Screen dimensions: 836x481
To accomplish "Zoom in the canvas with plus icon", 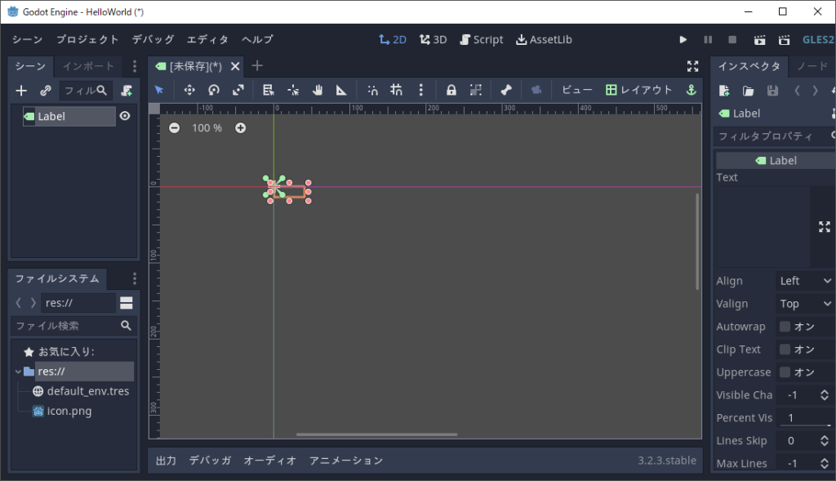I will (x=240, y=127).
